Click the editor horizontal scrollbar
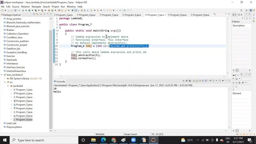The height and width of the screenshot is (144, 256). click(142, 76)
